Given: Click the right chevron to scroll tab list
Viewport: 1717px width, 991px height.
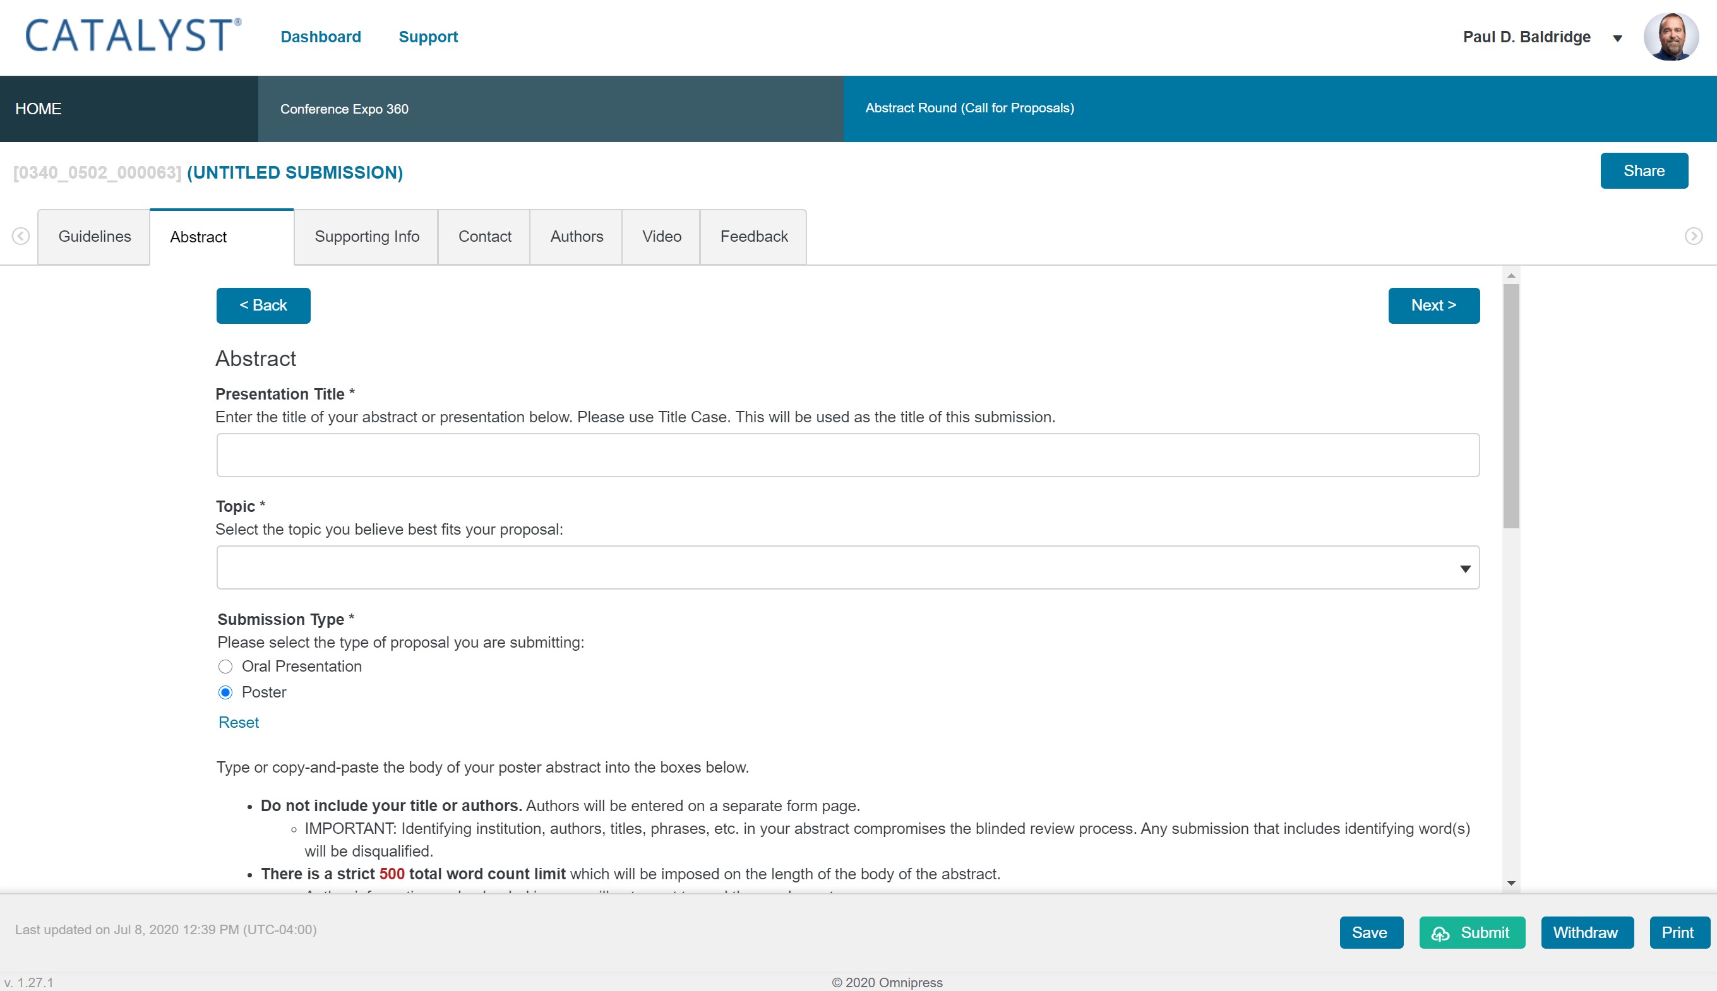Looking at the screenshot, I should tap(1694, 236).
